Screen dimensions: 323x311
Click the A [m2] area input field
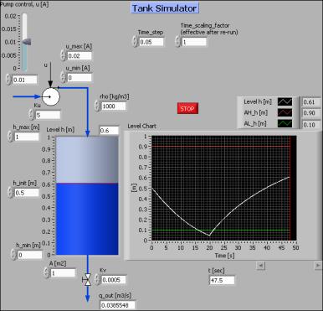tap(63, 272)
